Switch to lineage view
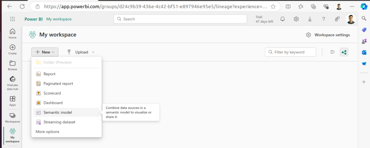 click(x=344, y=52)
